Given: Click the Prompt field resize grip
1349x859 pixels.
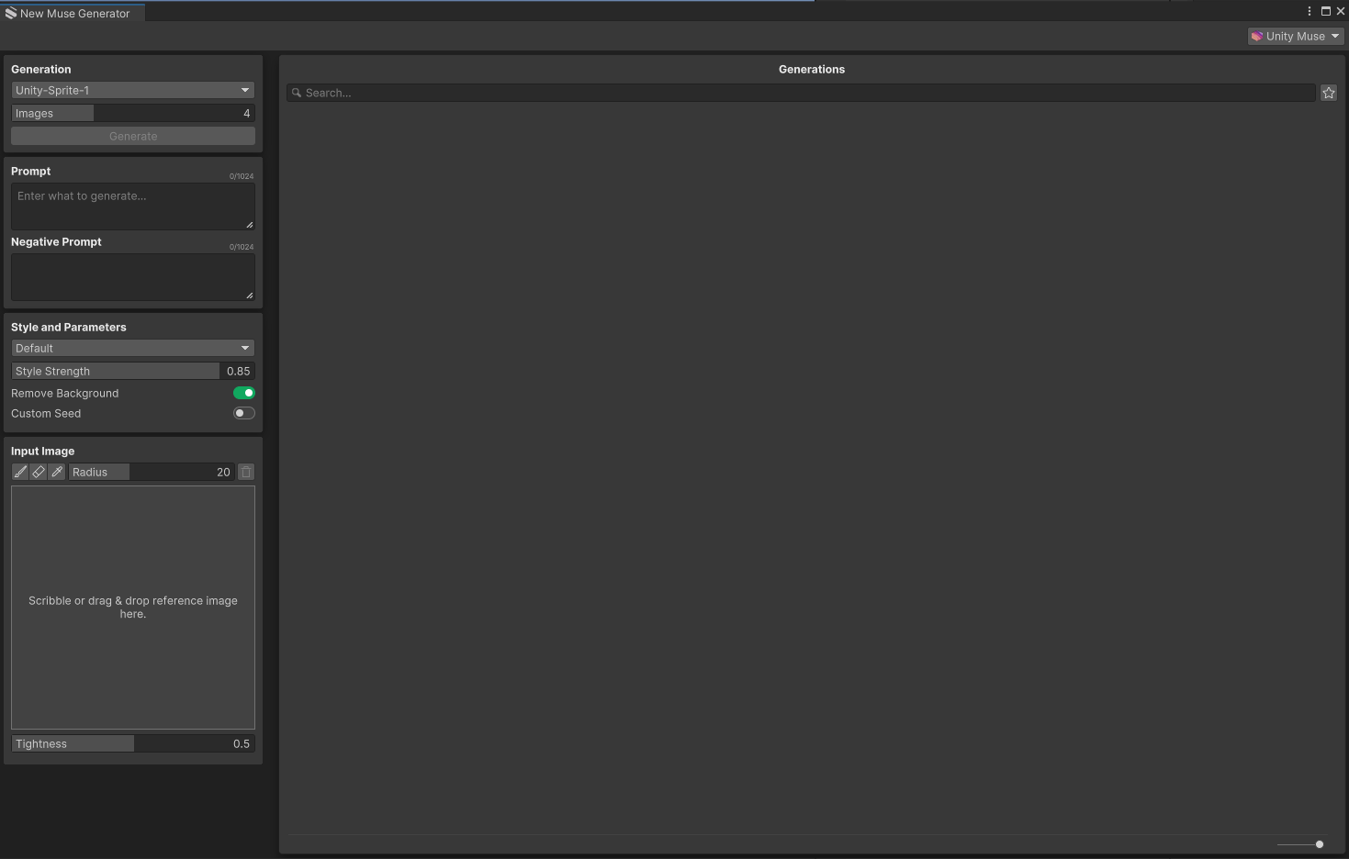Looking at the screenshot, I should point(249,225).
